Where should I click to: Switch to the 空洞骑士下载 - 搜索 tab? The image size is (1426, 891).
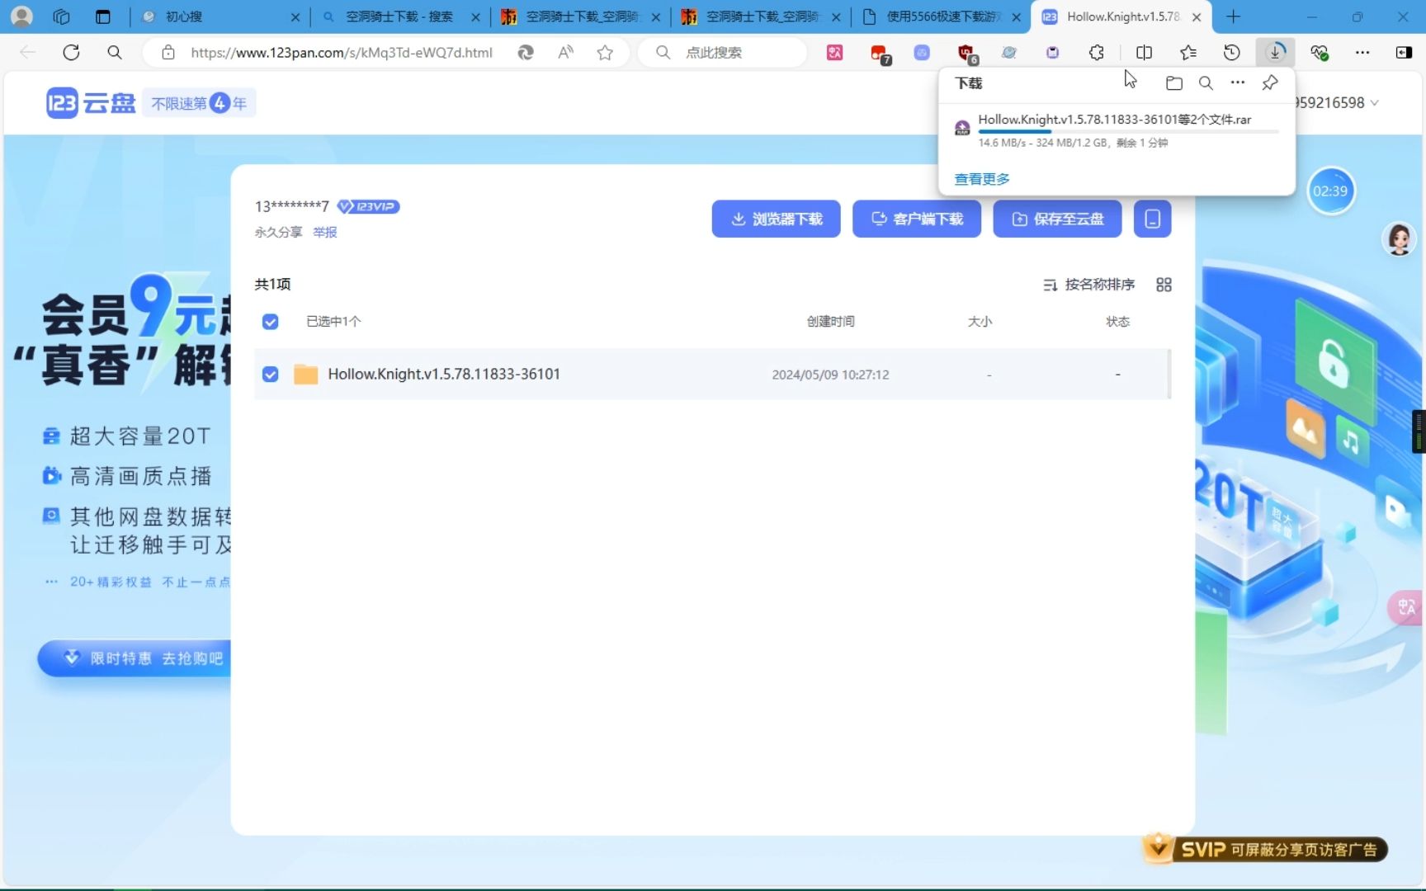399,16
